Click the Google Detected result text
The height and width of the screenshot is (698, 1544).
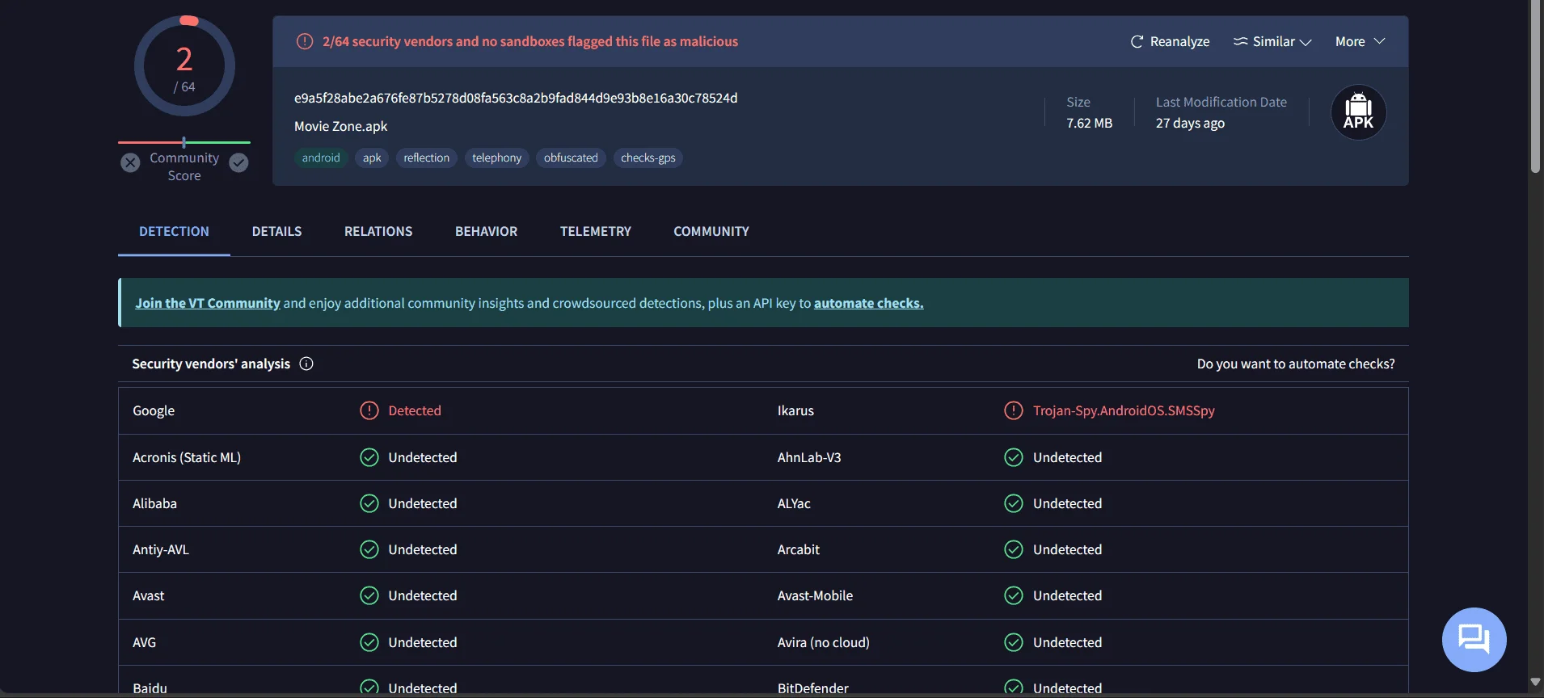pos(415,410)
